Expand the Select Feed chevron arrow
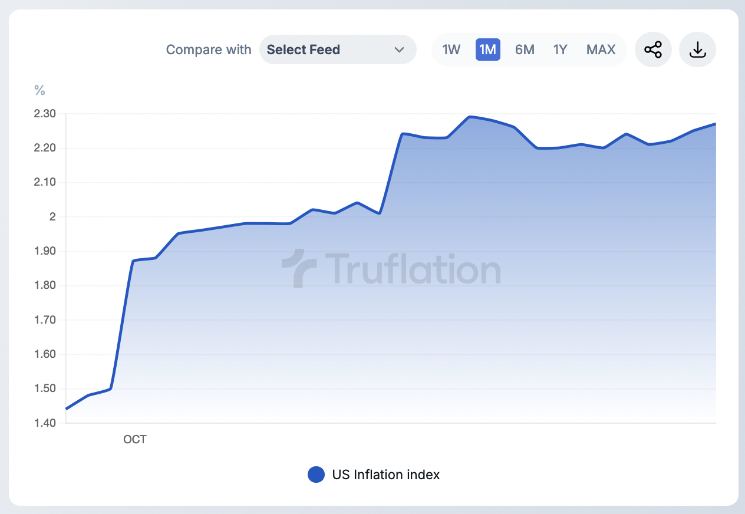Screen dimensions: 745x514 coord(399,50)
